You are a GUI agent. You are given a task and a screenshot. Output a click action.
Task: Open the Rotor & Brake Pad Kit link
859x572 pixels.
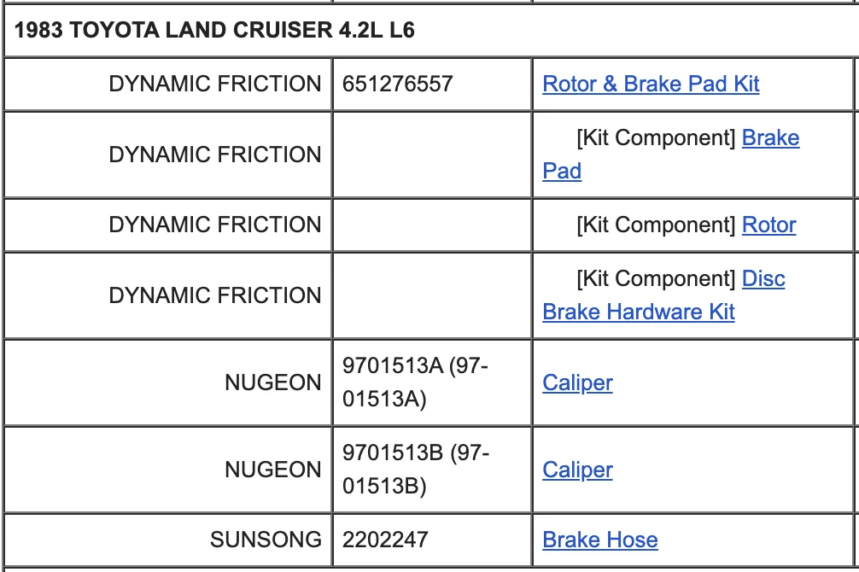[x=651, y=84]
